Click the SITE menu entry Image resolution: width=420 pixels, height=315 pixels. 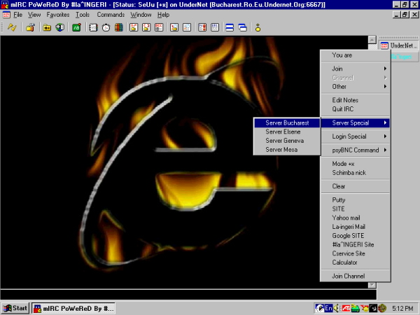tap(355, 209)
